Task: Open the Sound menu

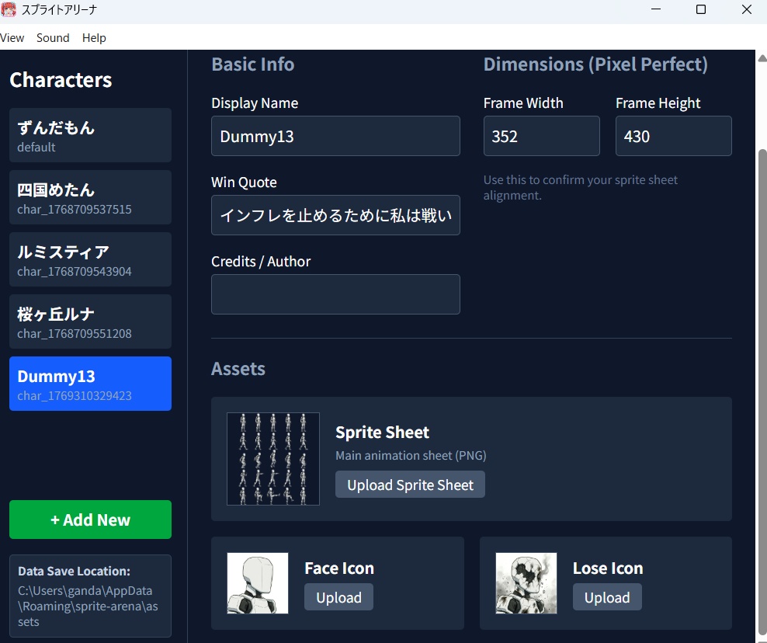Action: 53,37
